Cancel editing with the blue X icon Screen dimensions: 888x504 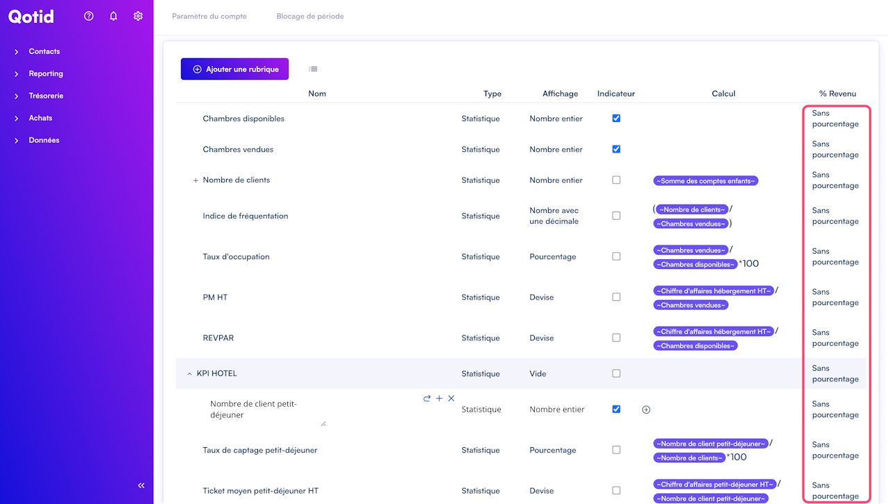[x=451, y=399]
